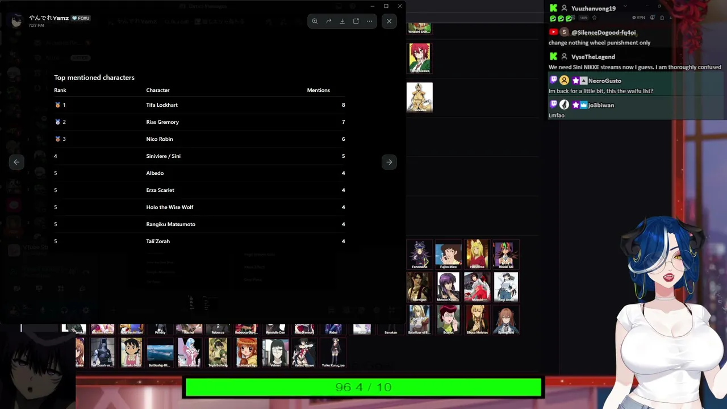This screenshot has width=727, height=409.
Task: Open the more options ellipsis menu
Action: 369,21
